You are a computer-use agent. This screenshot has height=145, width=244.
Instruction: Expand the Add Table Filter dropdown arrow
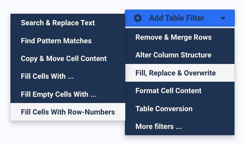click(223, 18)
